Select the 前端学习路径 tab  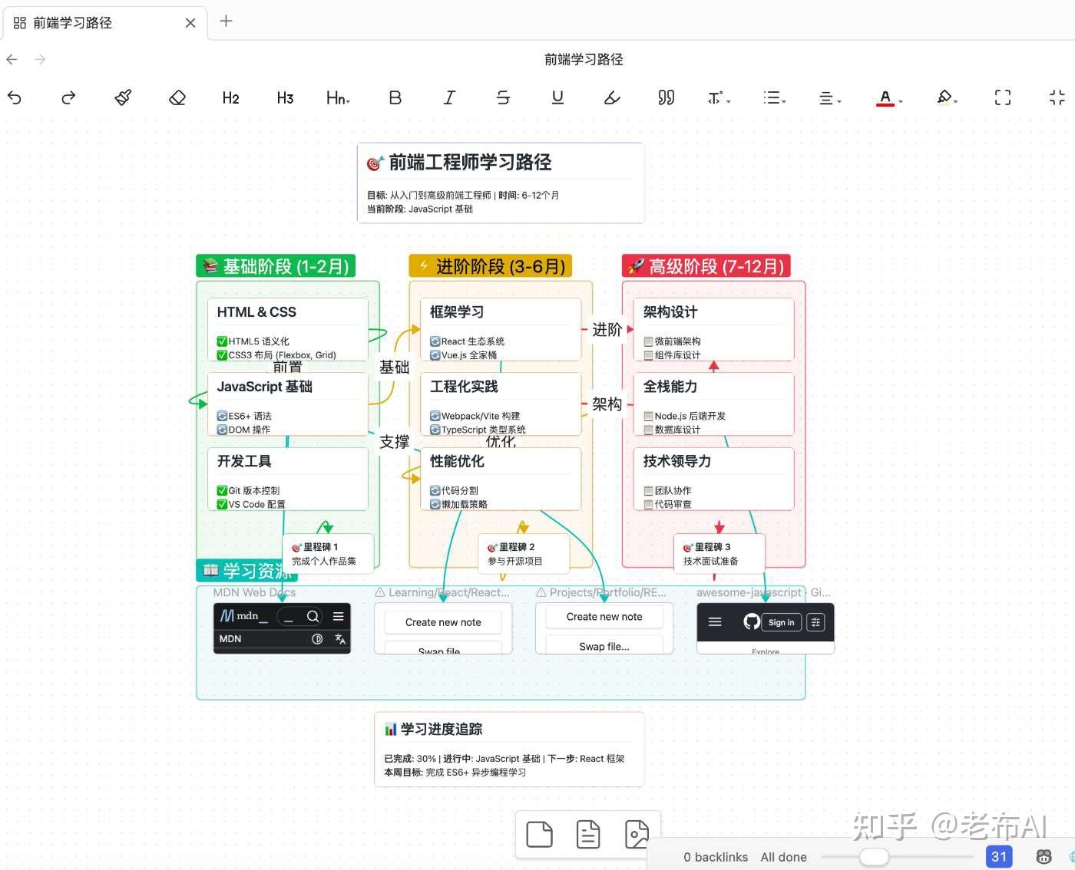coord(104,23)
